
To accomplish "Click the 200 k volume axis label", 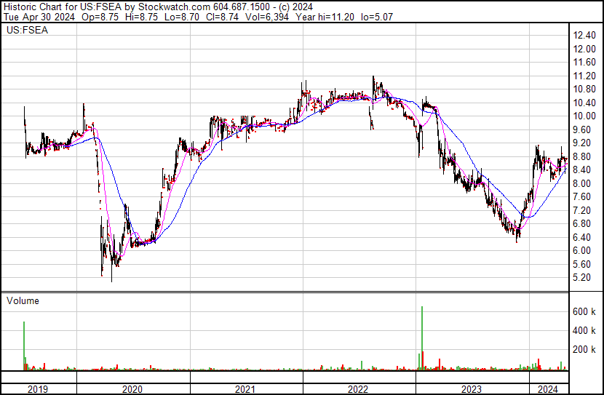I will point(584,350).
